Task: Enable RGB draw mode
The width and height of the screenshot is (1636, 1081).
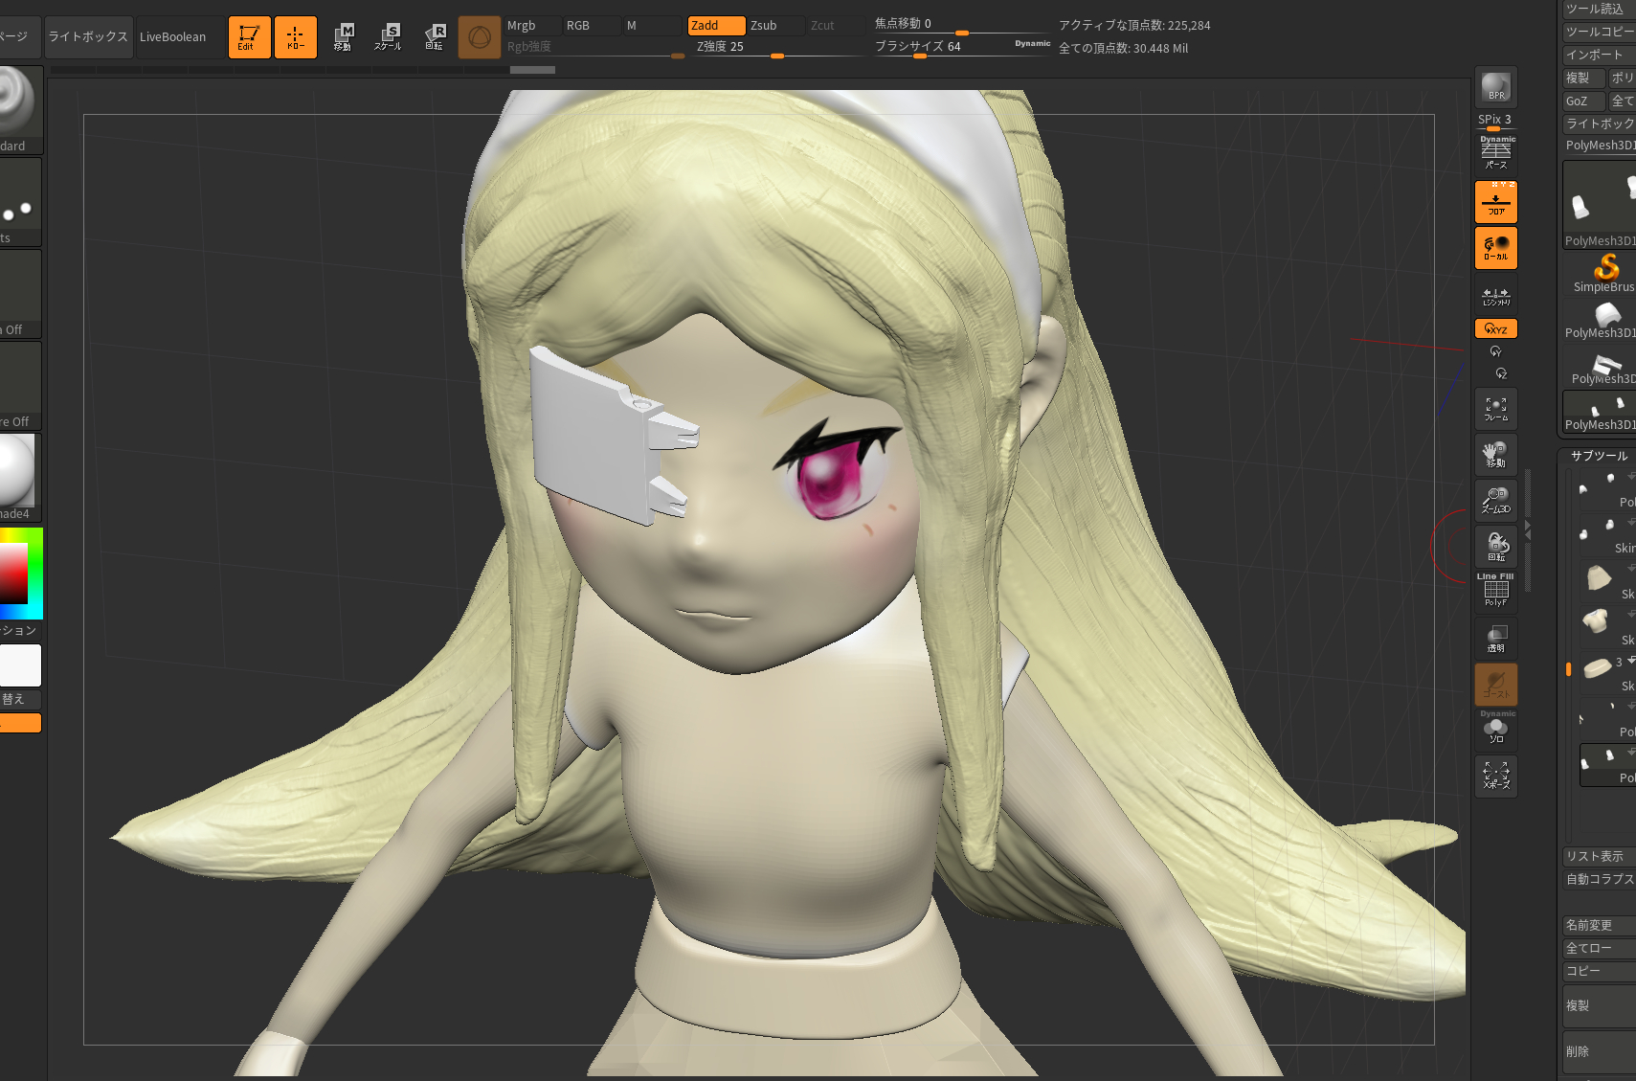Action: 592,26
